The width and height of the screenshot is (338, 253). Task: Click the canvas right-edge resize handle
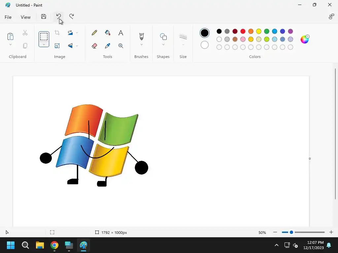pyautogui.click(x=310, y=158)
